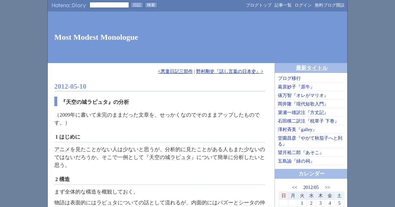Open the Most Modest Monologue blog title

coord(96,37)
